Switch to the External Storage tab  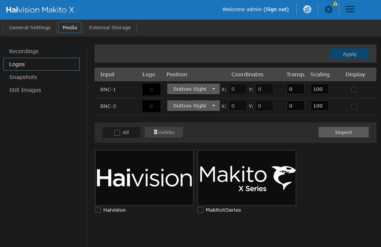point(110,27)
